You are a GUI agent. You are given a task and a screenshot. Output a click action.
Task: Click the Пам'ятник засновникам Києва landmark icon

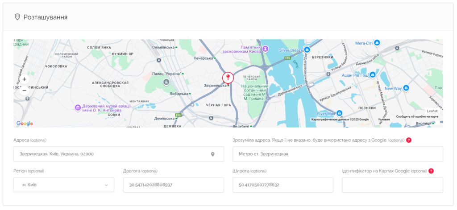click(265, 49)
